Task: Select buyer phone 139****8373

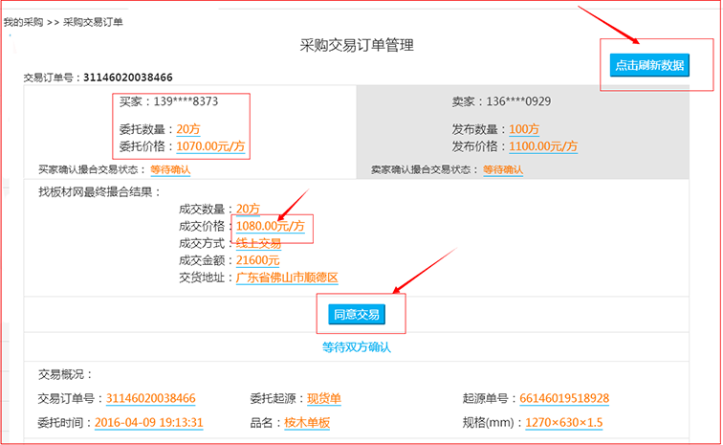Action: pos(186,101)
